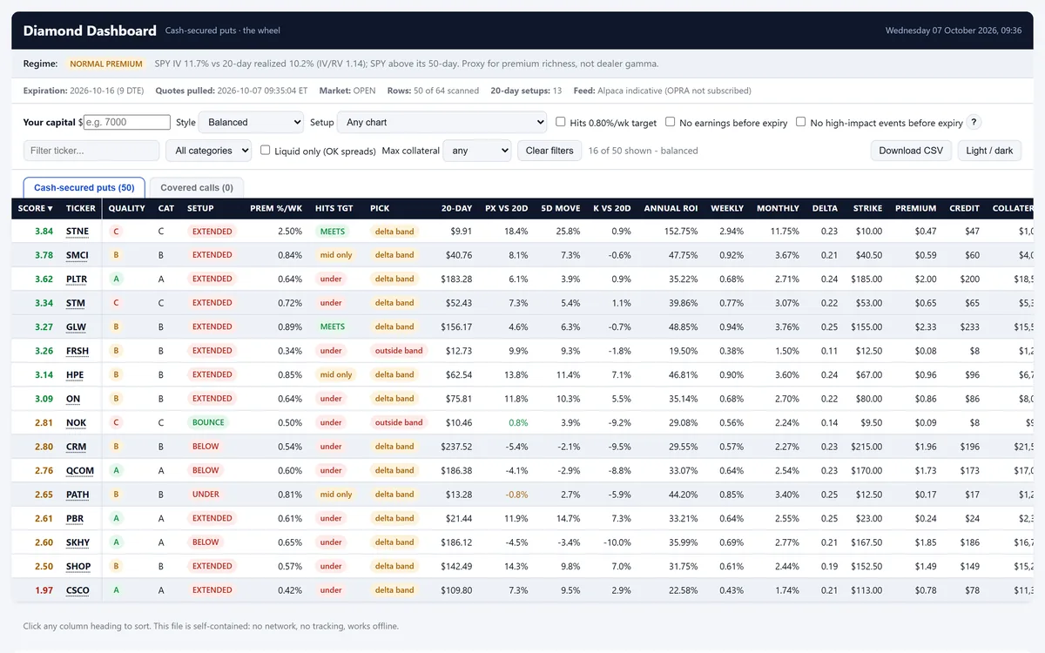The width and height of the screenshot is (1045, 653).
Task: Click the SKHY ticker
Action: (x=78, y=542)
